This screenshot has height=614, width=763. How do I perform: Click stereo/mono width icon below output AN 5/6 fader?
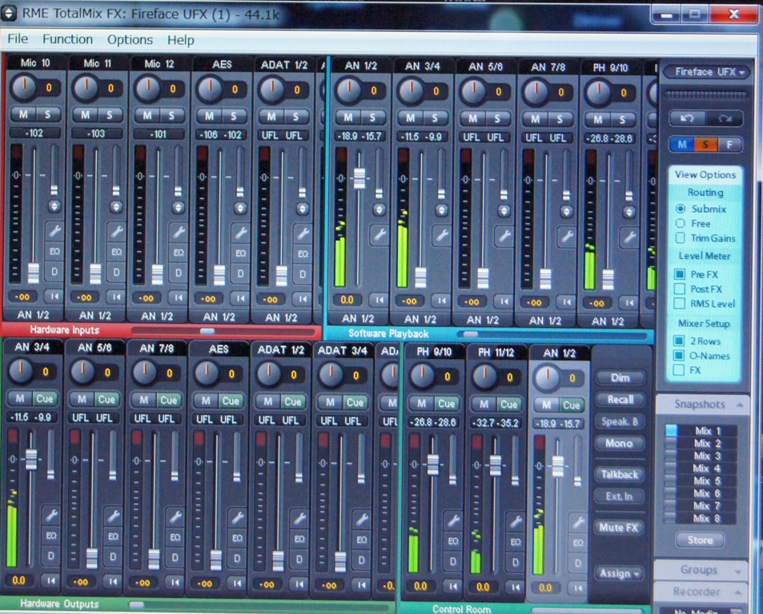pyautogui.click(x=113, y=581)
